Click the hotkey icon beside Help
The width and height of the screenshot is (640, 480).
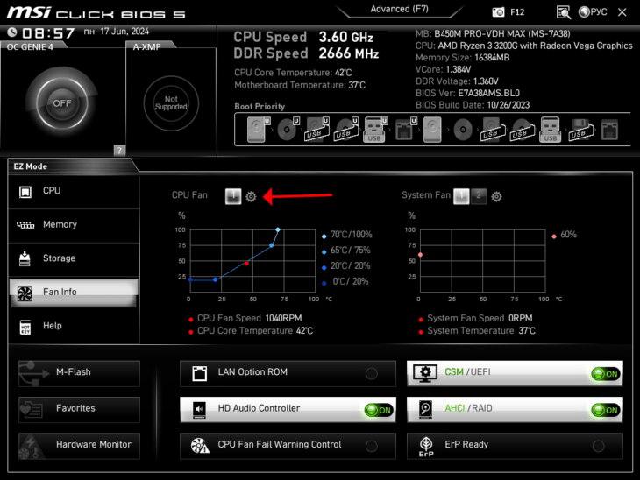pyautogui.click(x=25, y=327)
